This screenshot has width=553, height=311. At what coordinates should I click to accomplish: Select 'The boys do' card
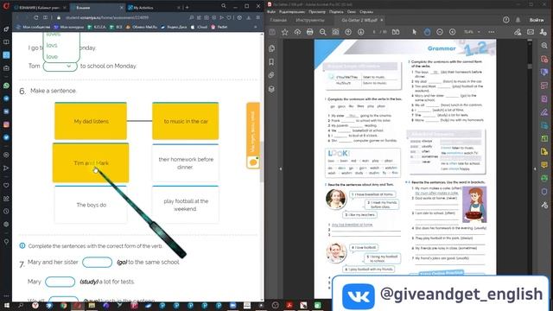click(91, 205)
